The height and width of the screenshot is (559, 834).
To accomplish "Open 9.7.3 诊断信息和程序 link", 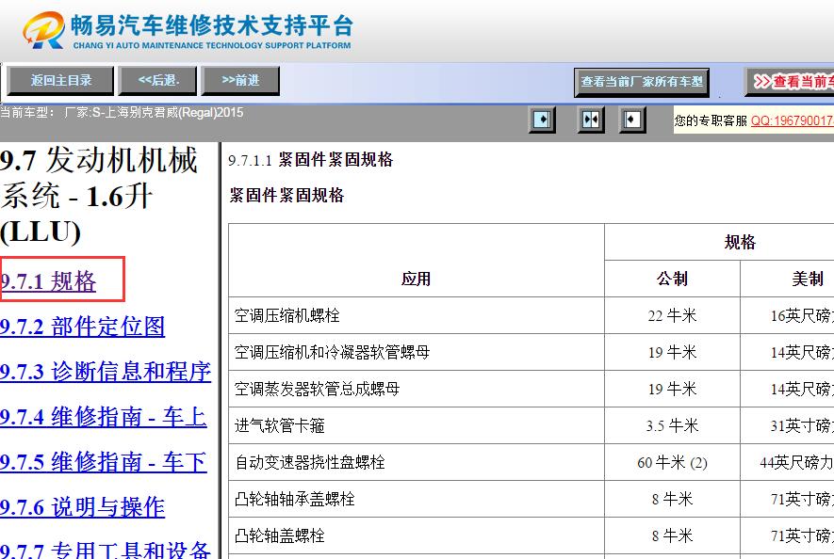I will click(106, 372).
